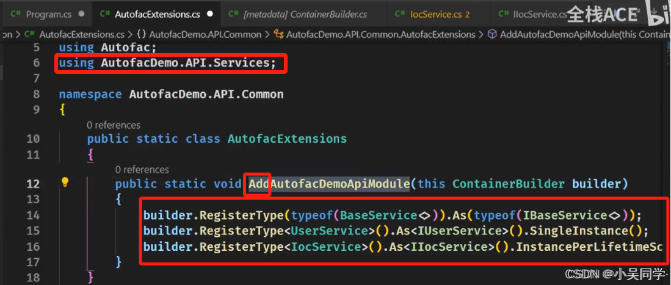
Task: Click "InstancePerLifetimeSc" call on line 16
Action: 589,247
